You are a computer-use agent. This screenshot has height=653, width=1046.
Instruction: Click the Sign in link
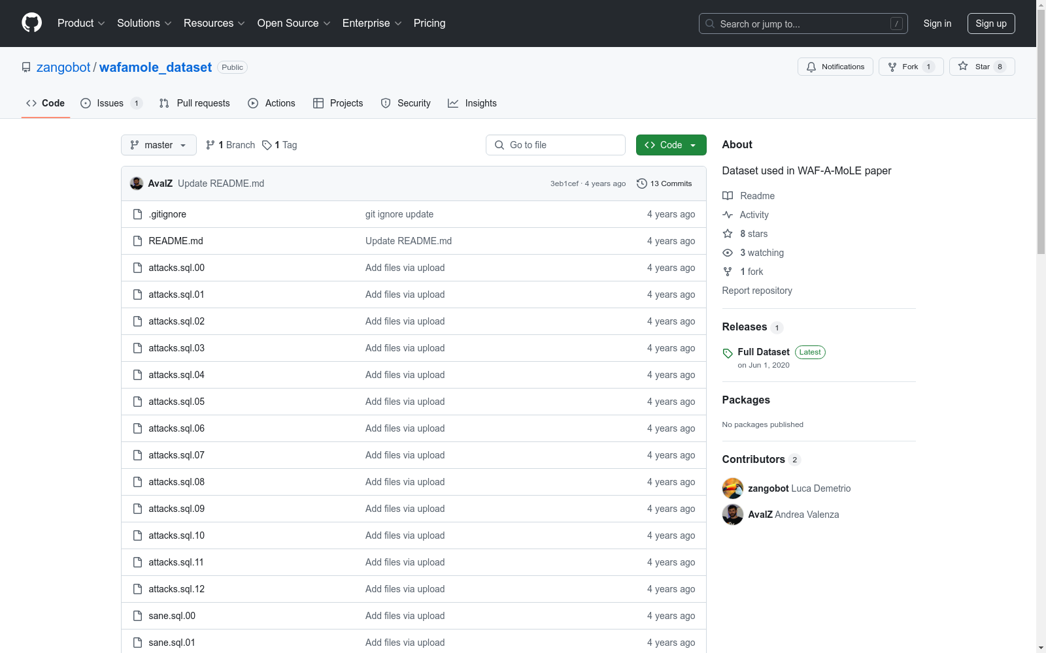coord(937,24)
